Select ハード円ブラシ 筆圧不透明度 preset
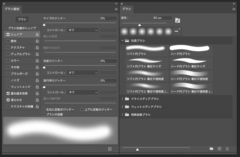This screenshot has width=240, height=157. (191, 76)
